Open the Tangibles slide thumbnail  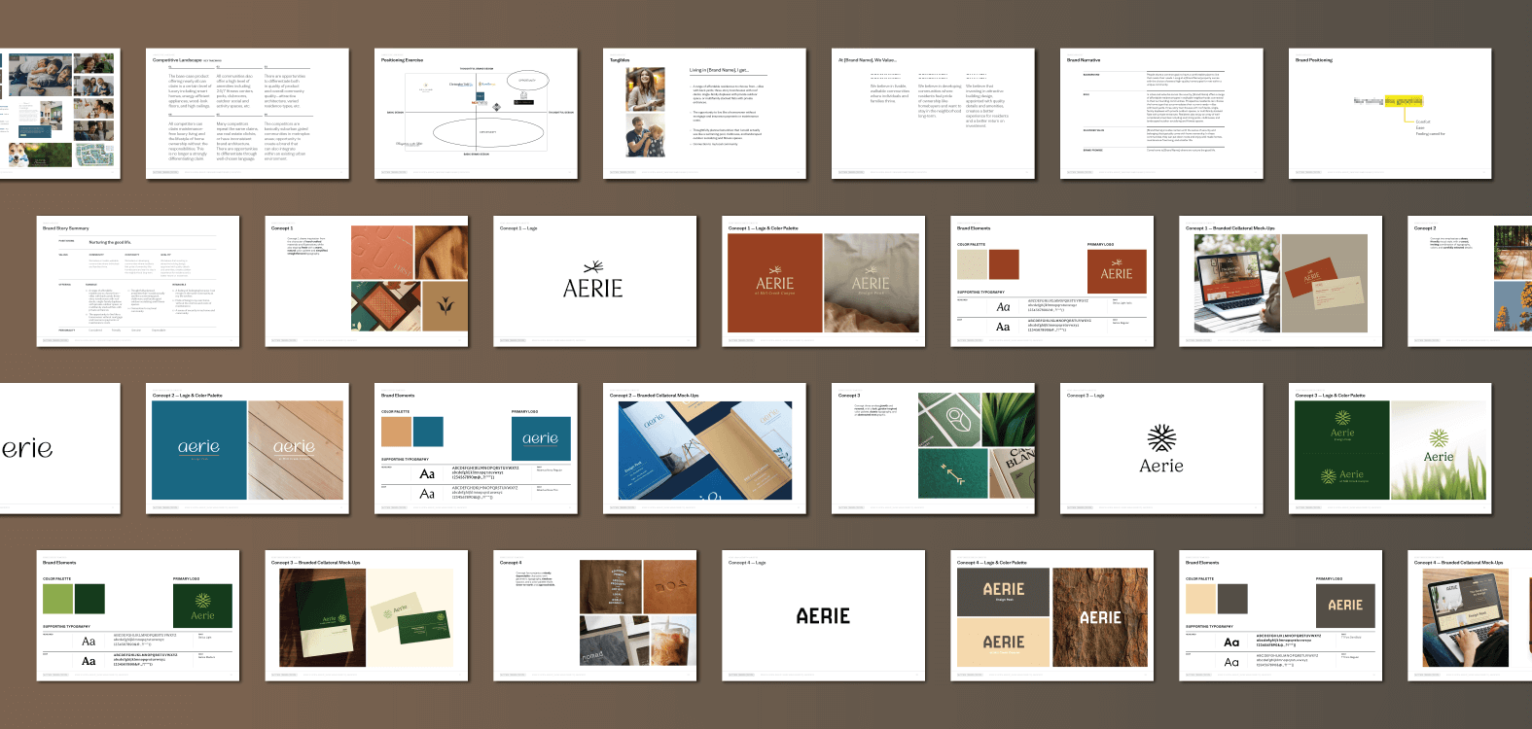[704, 114]
